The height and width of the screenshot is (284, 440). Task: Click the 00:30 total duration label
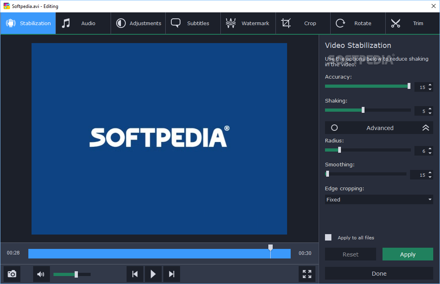click(x=305, y=253)
